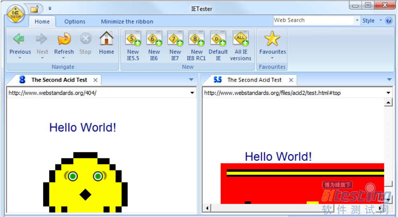Screen dimensions: 398x217
Task: Open the help question mark icon
Action: click(389, 20)
